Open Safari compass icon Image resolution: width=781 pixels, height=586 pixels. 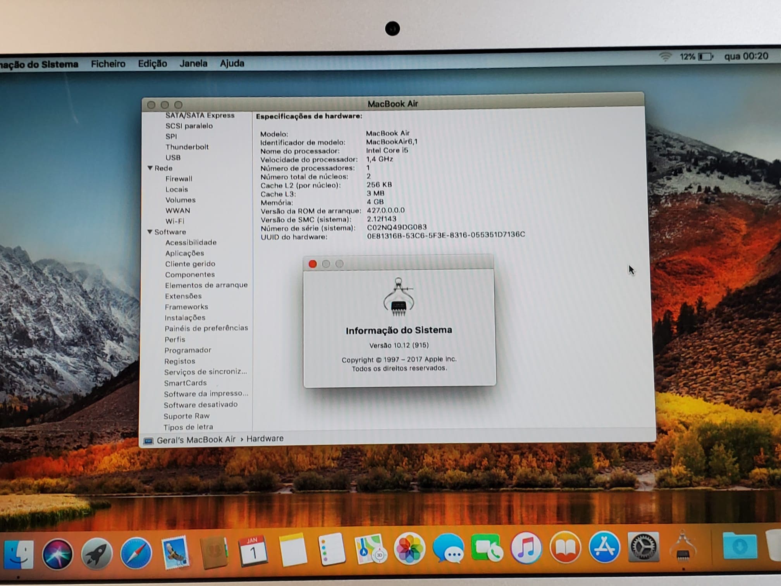pyautogui.click(x=136, y=553)
